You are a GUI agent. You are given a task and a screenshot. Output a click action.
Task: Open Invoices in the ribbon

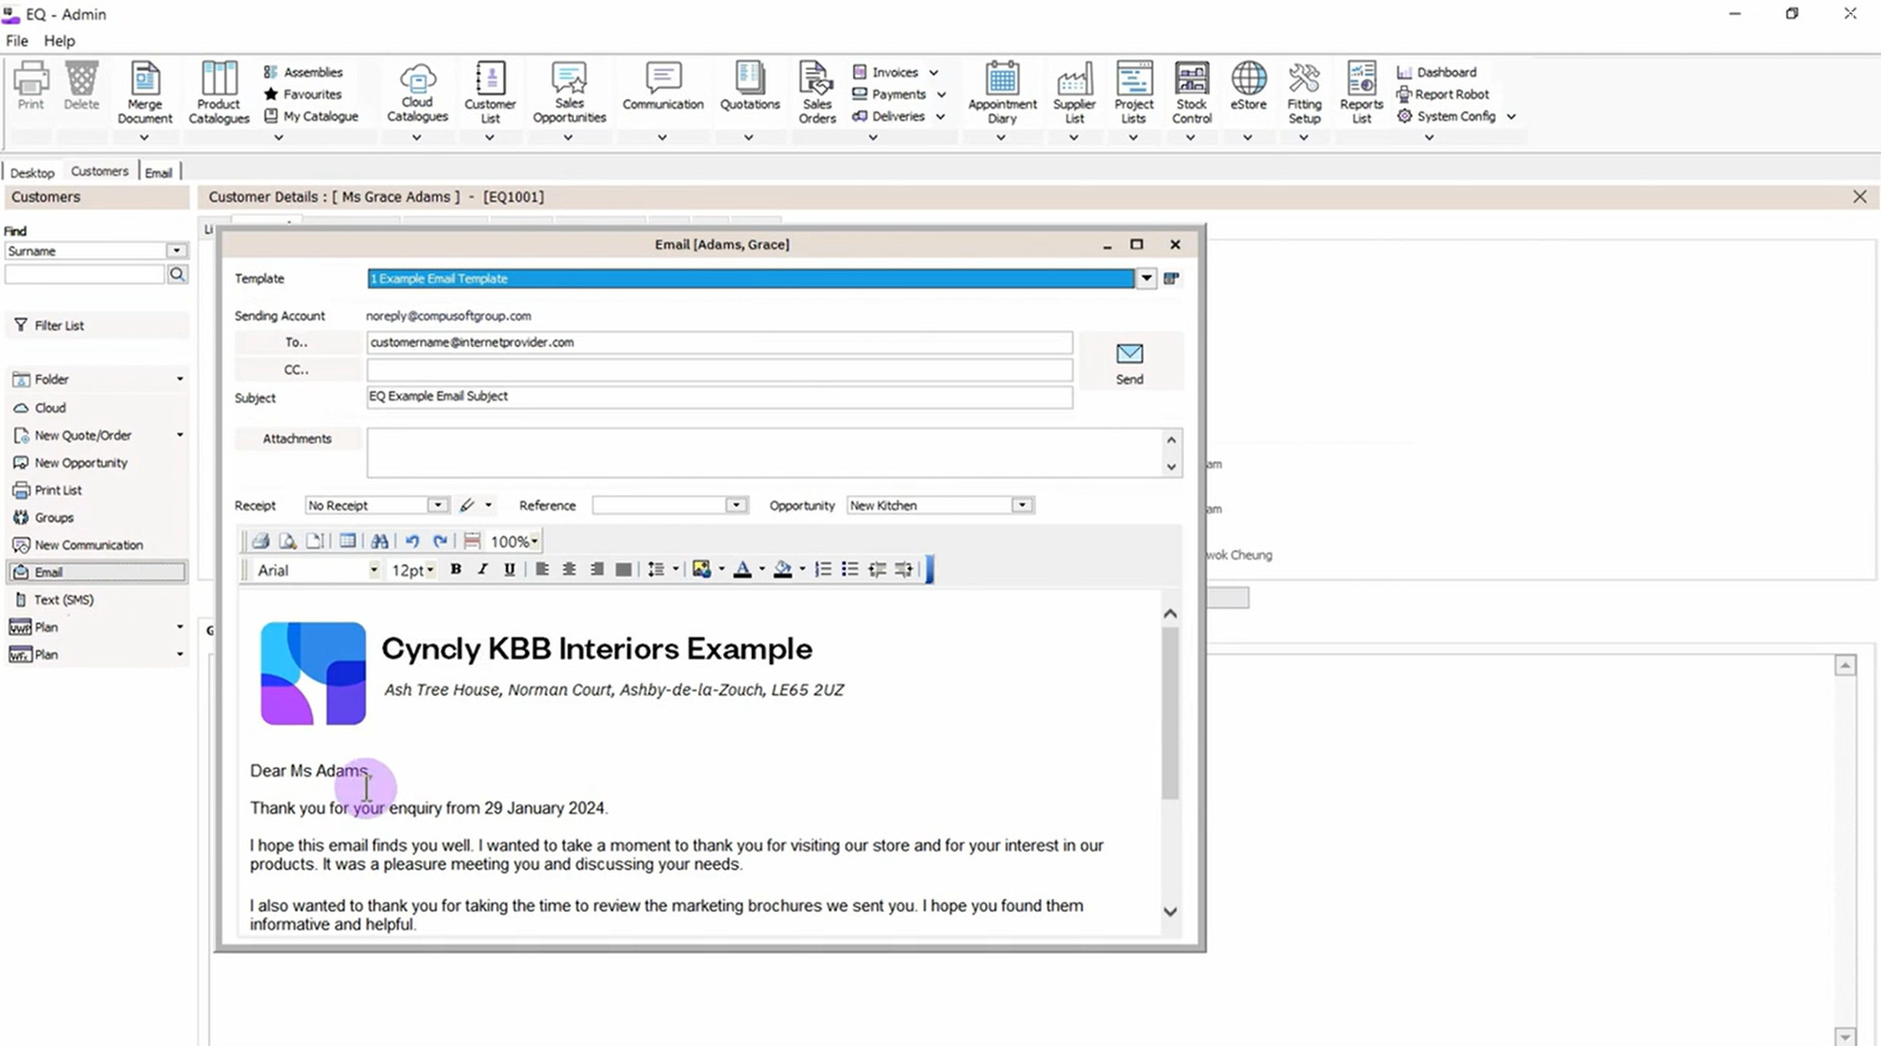895,72
